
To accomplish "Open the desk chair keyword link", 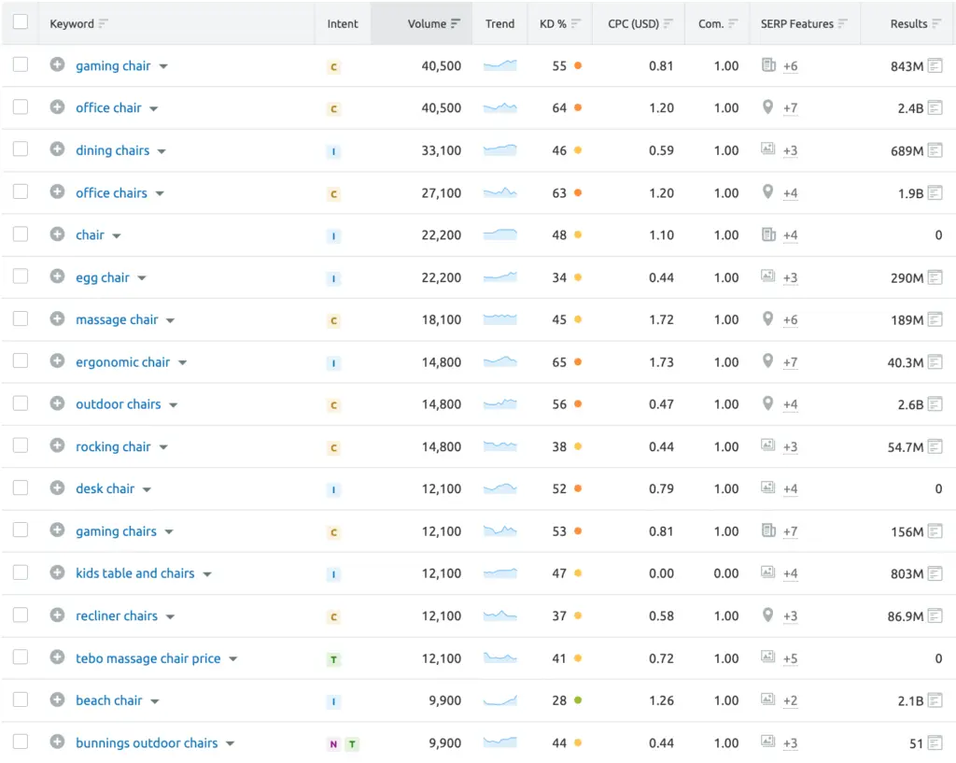I will click(x=105, y=488).
